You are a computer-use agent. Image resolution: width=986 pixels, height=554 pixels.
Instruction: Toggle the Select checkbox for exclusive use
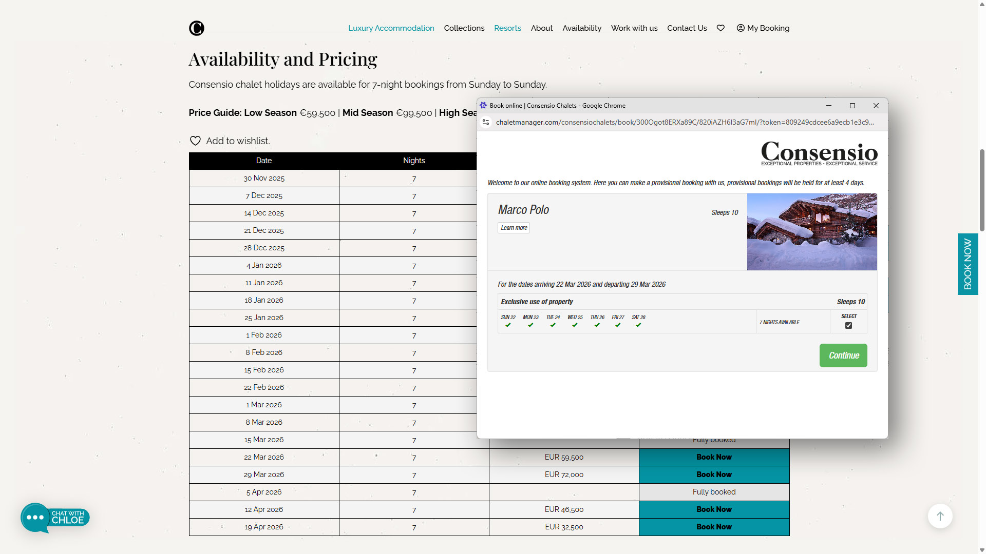[848, 326]
